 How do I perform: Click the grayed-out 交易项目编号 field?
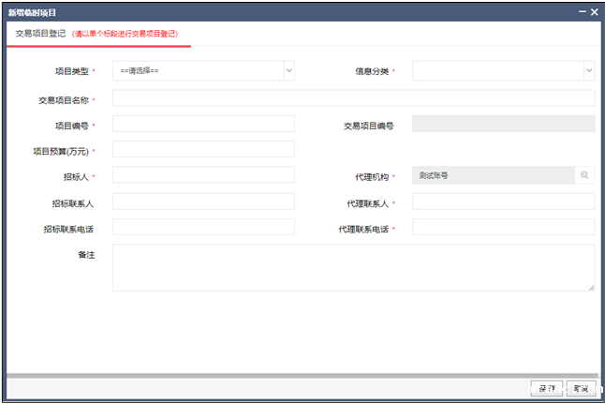pyautogui.click(x=503, y=124)
